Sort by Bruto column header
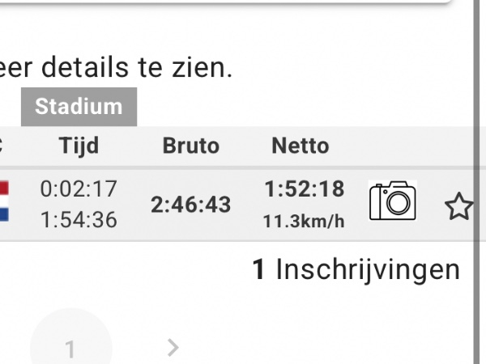Image resolution: width=486 pixels, height=364 pixels. point(190,146)
